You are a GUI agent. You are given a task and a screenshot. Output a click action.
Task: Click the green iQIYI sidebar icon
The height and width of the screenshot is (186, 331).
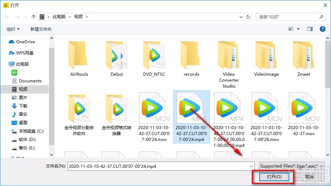tap(14, 73)
